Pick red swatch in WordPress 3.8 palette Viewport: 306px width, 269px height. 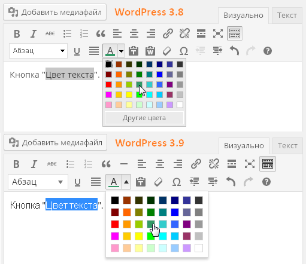[108, 84]
